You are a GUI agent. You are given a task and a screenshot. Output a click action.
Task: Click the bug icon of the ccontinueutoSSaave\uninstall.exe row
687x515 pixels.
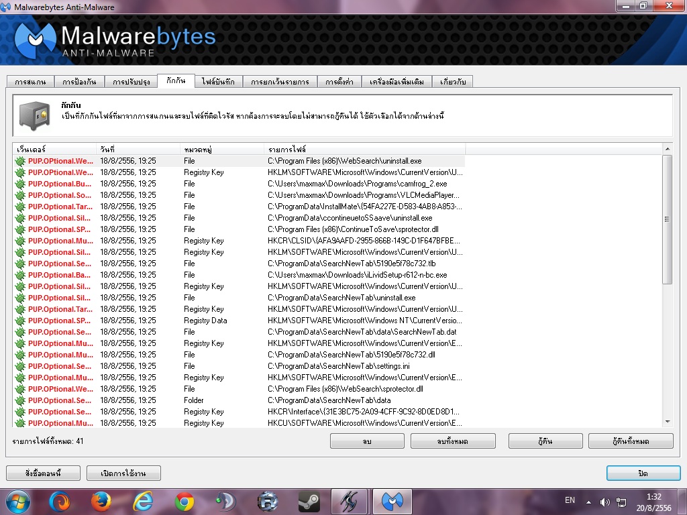click(19, 218)
